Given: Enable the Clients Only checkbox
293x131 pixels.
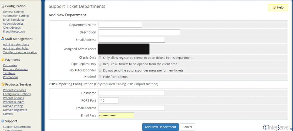Looking at the screenshot, I should click(x=100, y=58).
